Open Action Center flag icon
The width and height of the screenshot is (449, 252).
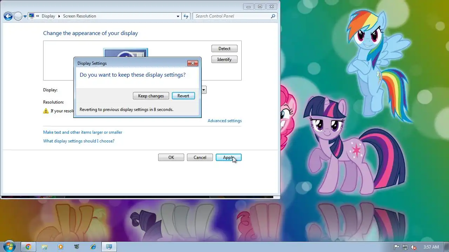click(397, 247)
